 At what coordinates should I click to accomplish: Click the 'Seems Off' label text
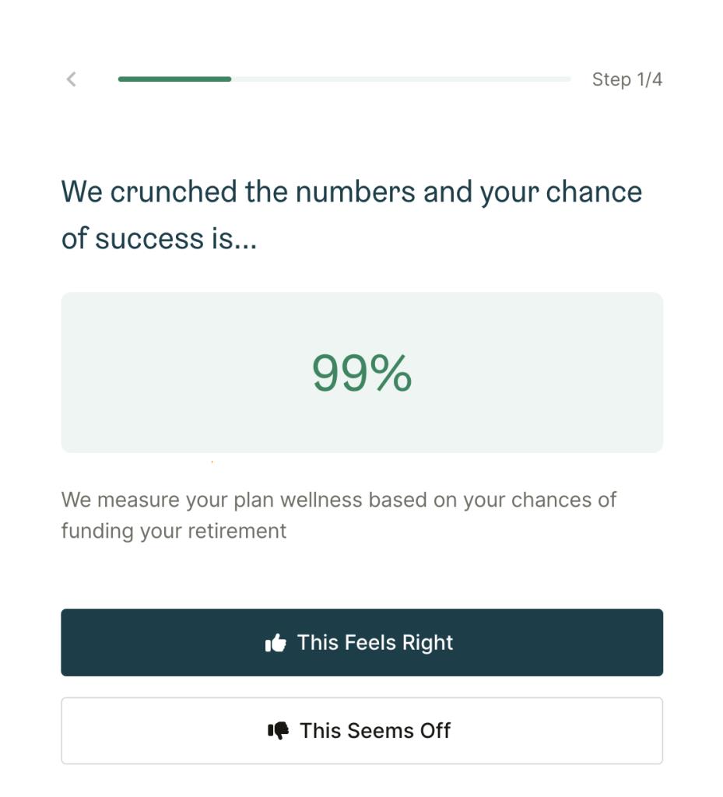(x=398, y=731)
